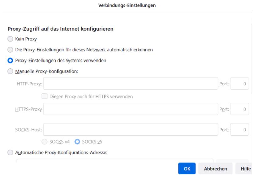This screenshot has width=257, height=175.
Task: Click the SOCKS-Host address input
Action: coord(130,130)
